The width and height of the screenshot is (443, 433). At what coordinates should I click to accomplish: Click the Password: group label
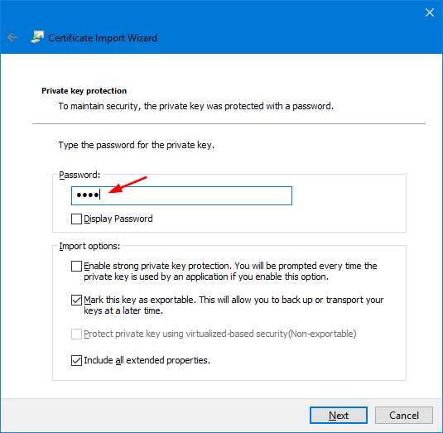[x=79, y=175]
